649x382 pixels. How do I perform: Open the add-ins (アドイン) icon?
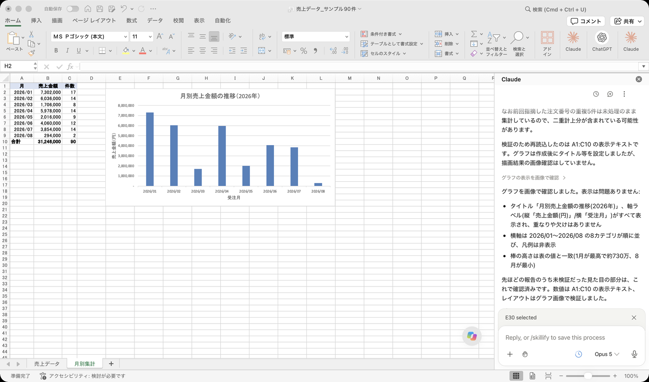pos(547,44)
